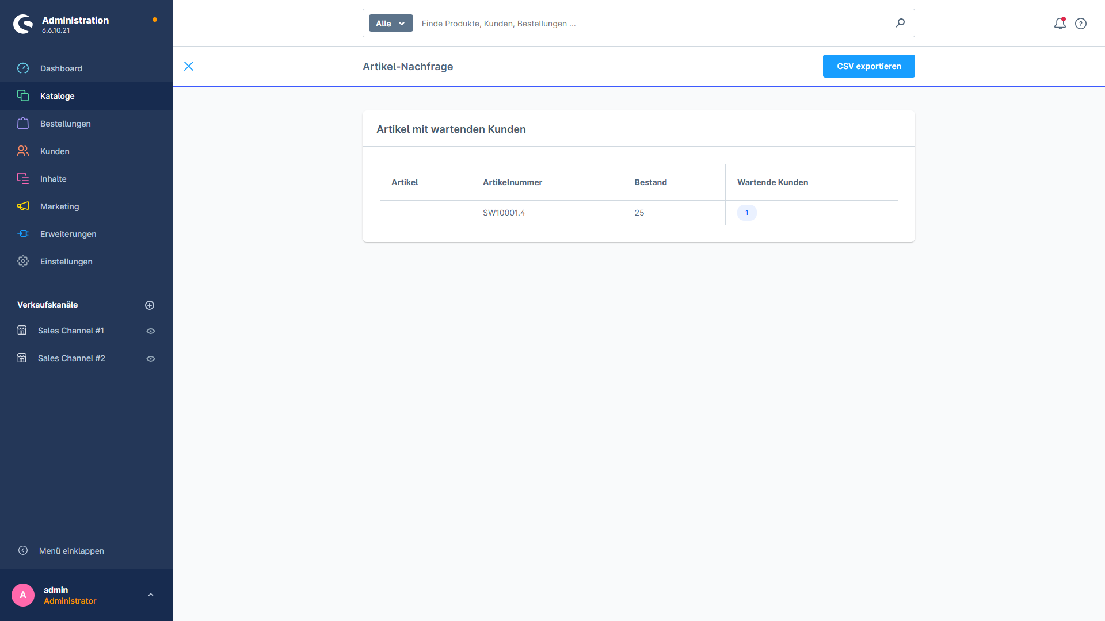Click the Inhalte layout icon

click(x=23, y=178)
